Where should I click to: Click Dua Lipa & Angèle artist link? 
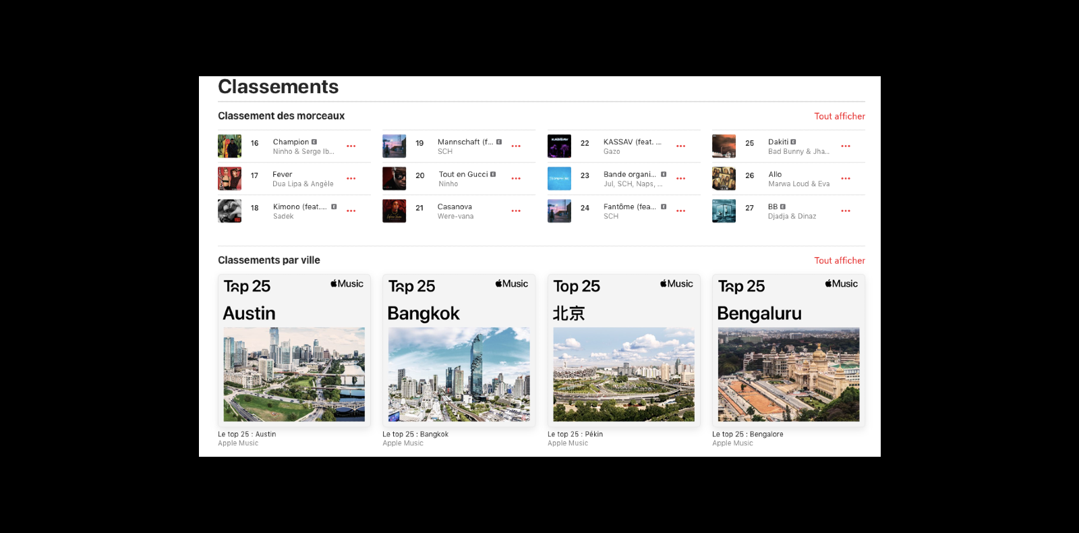(x=303, y=184)
